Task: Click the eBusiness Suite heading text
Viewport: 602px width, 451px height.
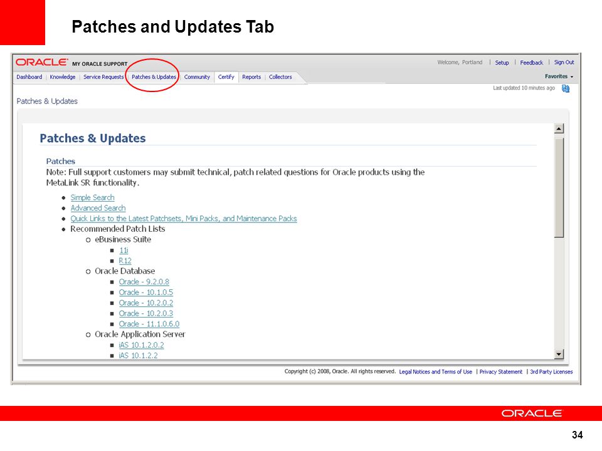Action: 123,240
